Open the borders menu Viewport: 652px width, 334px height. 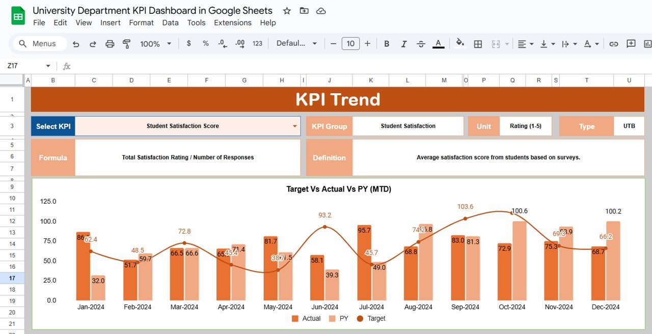point(478,44)
